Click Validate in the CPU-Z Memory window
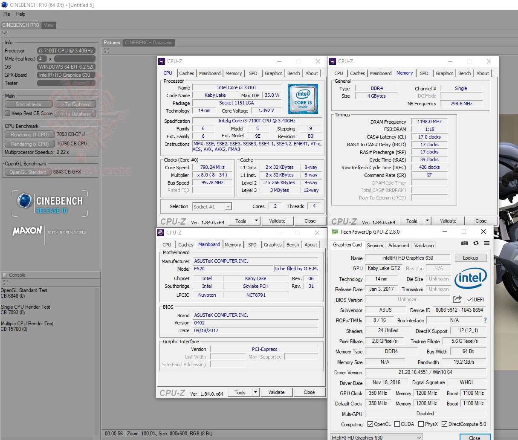Image resolution: width=518 pixels, height=440 pixels. 448,221
